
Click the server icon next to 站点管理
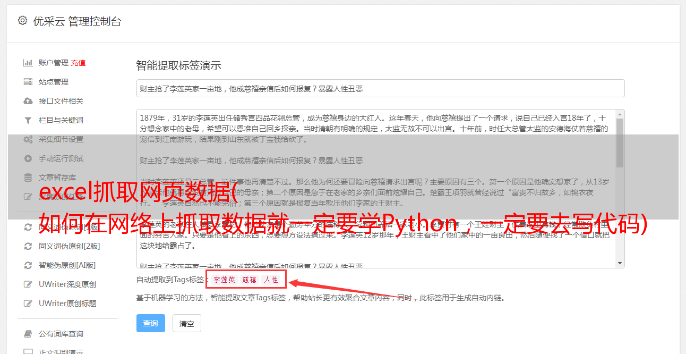(x=28, y=82)
